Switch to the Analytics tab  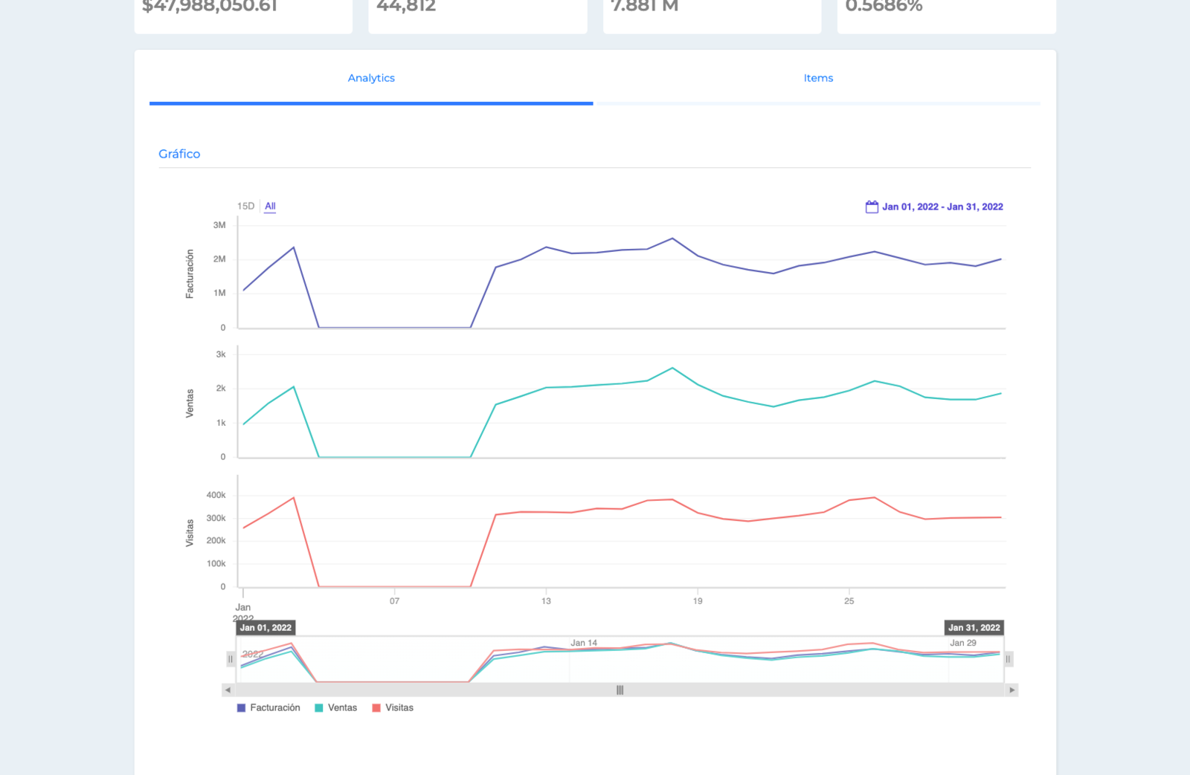tap(371, 78)
